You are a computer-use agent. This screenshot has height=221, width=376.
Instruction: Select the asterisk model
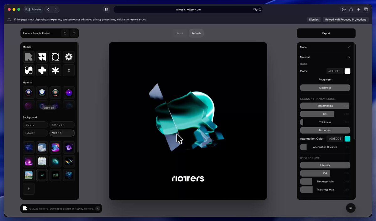coord(55,70)
